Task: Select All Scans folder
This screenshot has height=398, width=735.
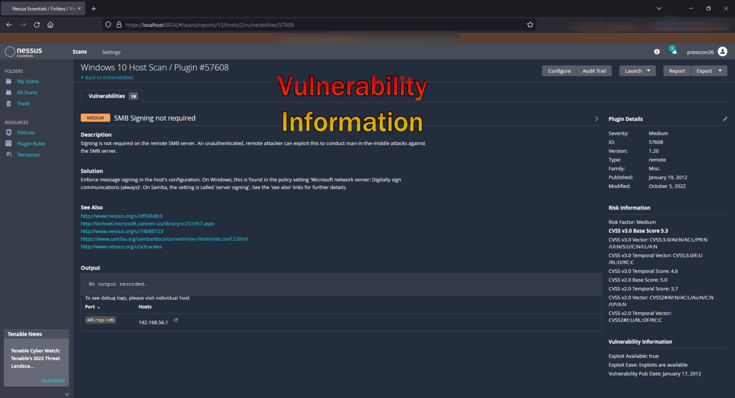Action: click(27, 92)
